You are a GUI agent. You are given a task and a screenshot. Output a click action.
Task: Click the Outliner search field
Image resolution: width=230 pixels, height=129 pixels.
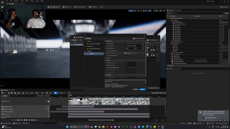click(198, 13)
